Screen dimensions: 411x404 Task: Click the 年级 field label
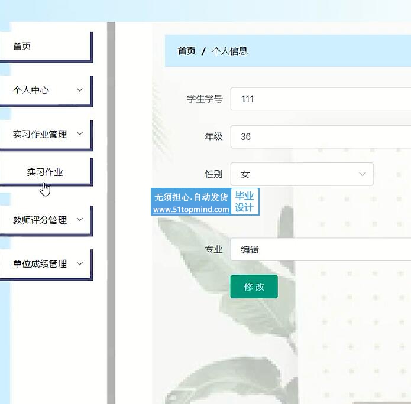213,136
